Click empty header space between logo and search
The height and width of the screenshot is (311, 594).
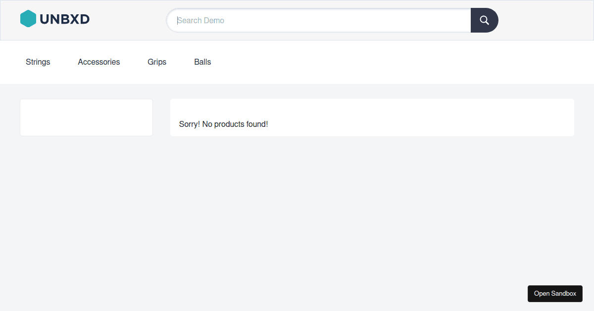[x=128, y=20]
